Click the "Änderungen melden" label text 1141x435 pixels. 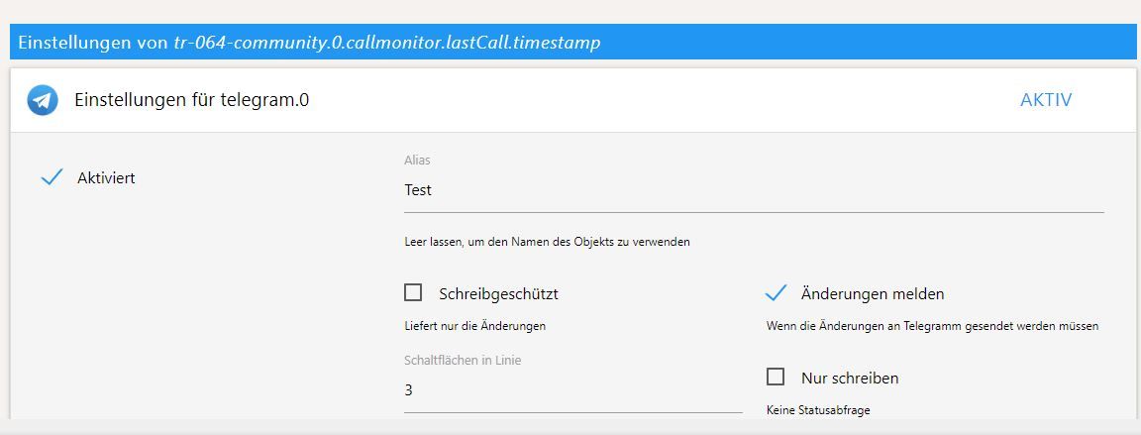pos(873,294)
